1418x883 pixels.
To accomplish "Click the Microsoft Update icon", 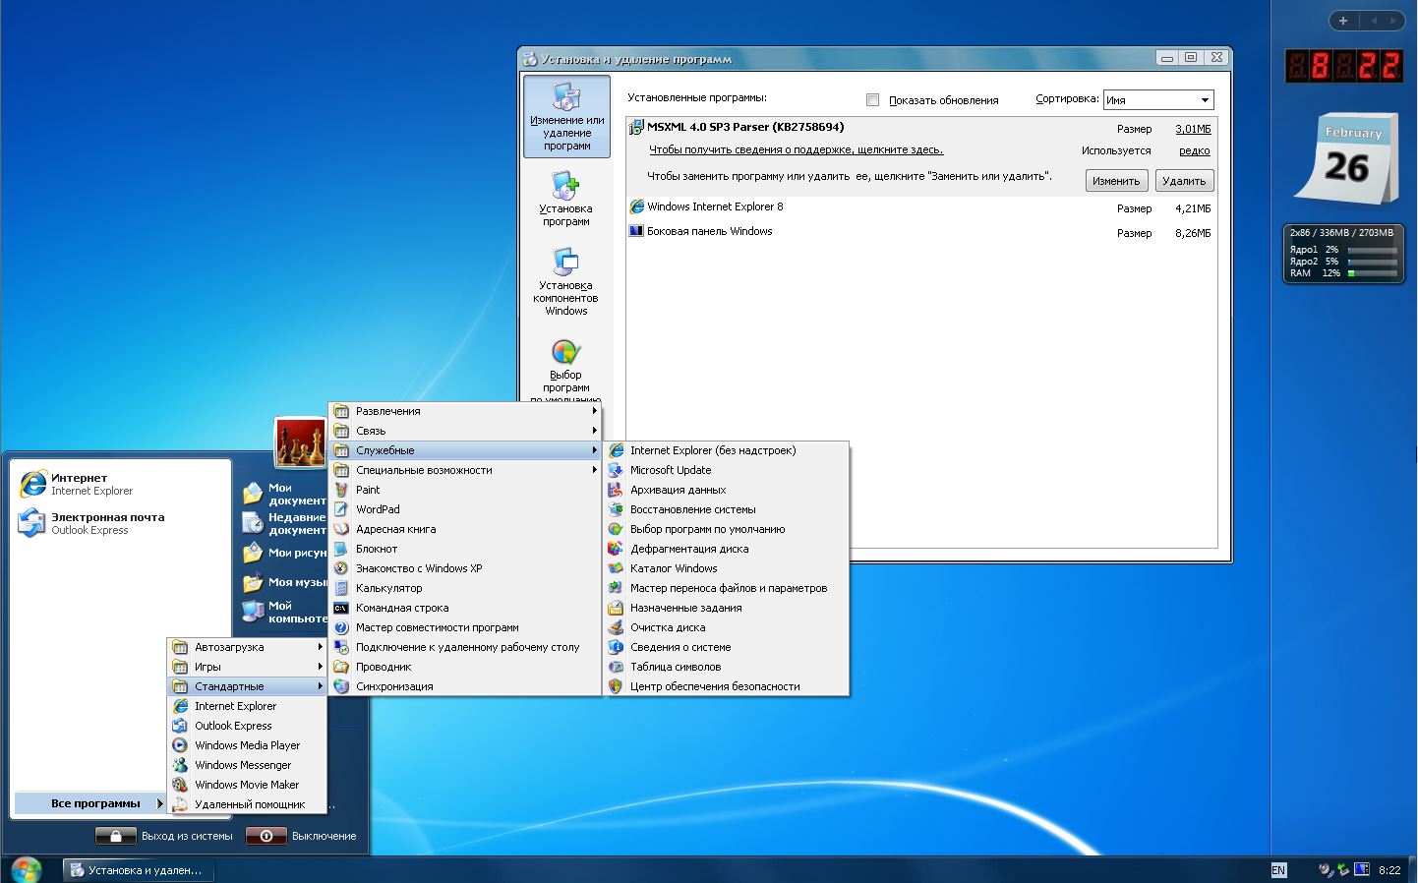I will (x=616, y=470).
